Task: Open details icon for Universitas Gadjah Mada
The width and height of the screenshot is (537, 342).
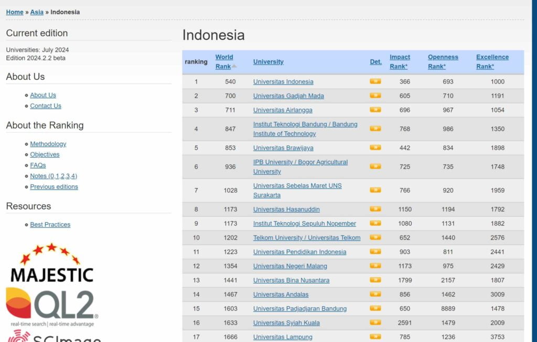Action: coord(375,96)
